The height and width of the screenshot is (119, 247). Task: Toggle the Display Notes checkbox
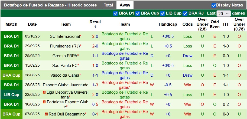[214, 5]
